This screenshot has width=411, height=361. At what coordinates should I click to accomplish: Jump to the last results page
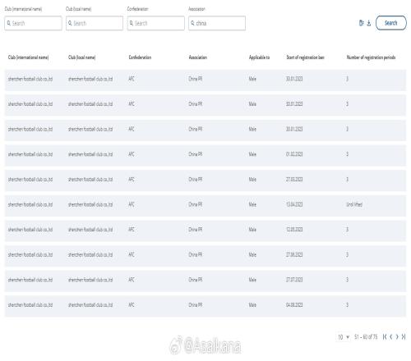[404, 336]
